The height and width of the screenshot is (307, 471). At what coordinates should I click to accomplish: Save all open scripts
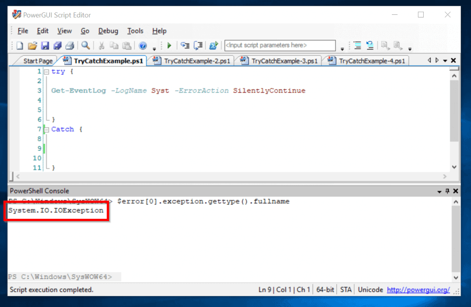[x=57, y=45]
